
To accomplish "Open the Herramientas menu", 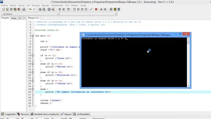I will pos(57,5).
